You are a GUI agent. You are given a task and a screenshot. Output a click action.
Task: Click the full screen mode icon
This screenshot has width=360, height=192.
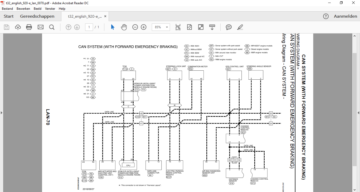[201, 27]
